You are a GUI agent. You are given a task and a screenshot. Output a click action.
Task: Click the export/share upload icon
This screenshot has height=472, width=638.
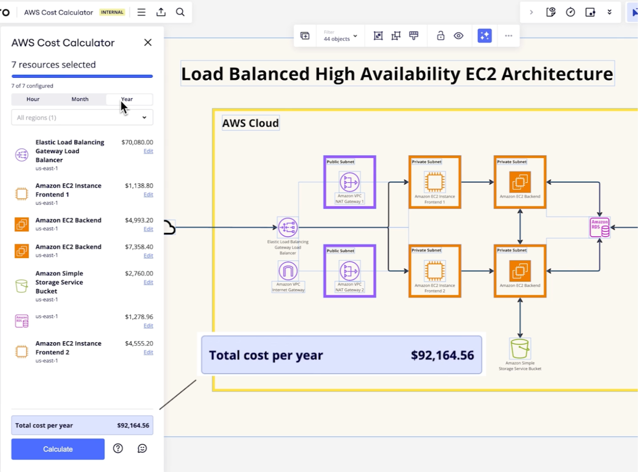[x=161, y=12]
